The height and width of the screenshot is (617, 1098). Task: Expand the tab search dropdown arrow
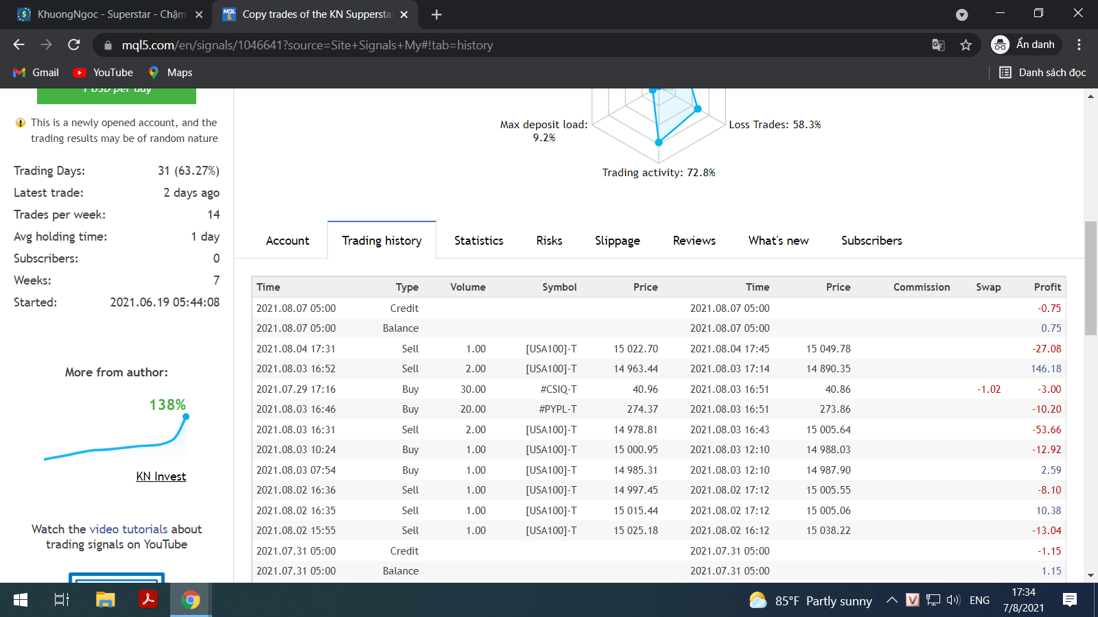click(x=961, y=14)
